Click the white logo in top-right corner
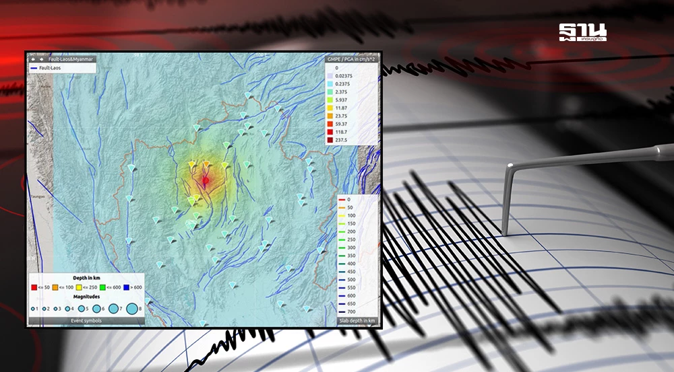Image resolution: width=674 pixels, height=372 pixels. (582, 32)
